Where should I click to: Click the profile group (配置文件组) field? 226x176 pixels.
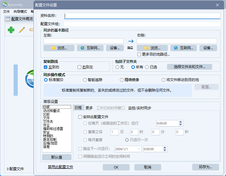pyautogui.click(x=142, y=24)
